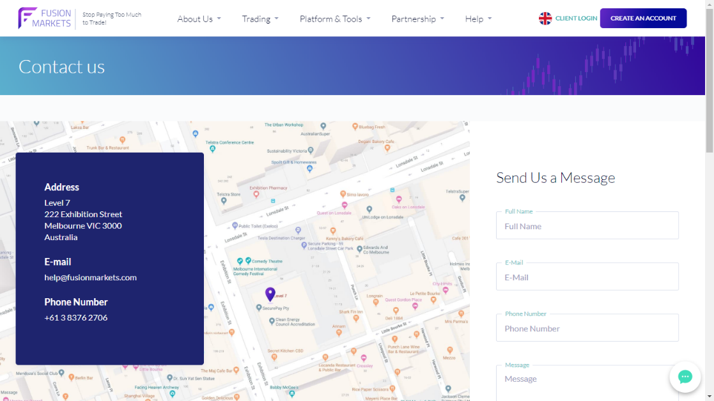
Task: Click the phone number +61 3 8376 2706
Action: click(75, 317)
